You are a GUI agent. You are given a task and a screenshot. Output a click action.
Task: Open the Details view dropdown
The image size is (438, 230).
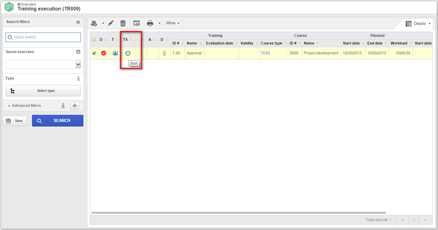(x=418, y=23)
